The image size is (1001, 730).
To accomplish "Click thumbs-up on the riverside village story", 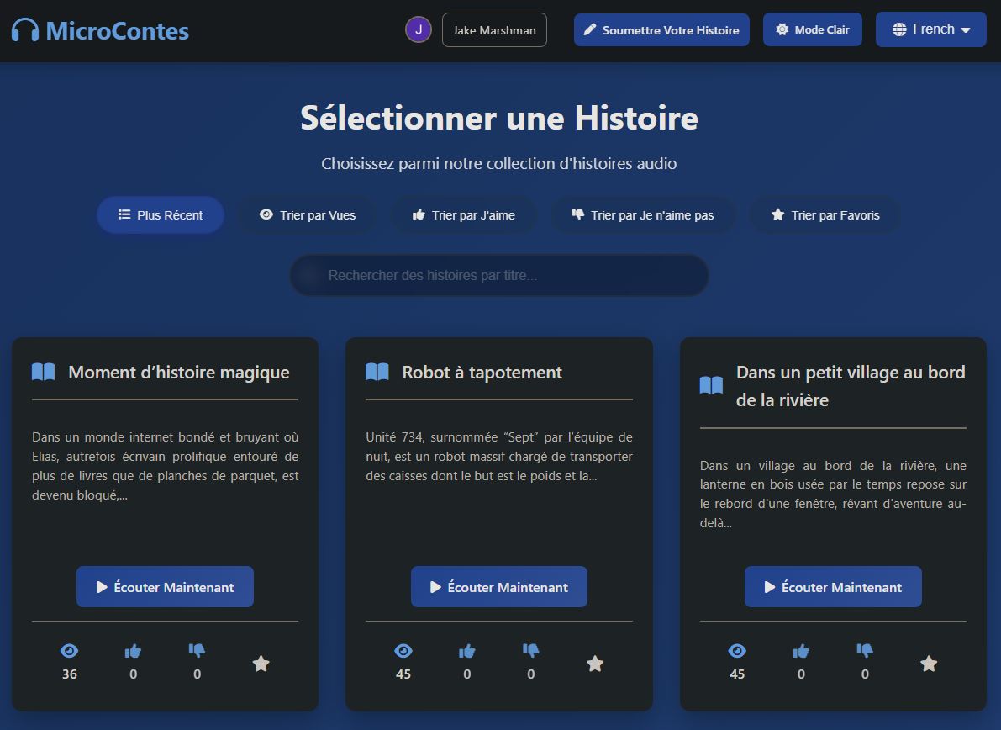I will tap(801, 651).
